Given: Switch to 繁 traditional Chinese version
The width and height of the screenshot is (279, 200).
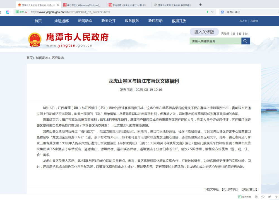Looking at the screenshot, I should click(240, 34).
